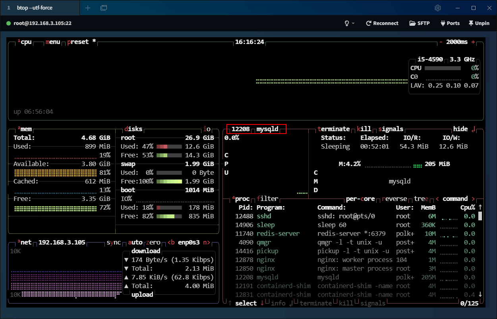Unpin the toolbar
497x319 pixels.
tap(479, 23)
